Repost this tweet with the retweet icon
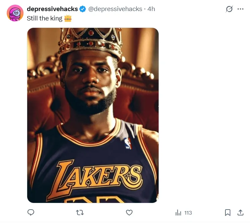 pos(80,212)
